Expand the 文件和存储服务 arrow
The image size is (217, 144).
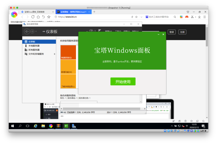tap(55, 54)
